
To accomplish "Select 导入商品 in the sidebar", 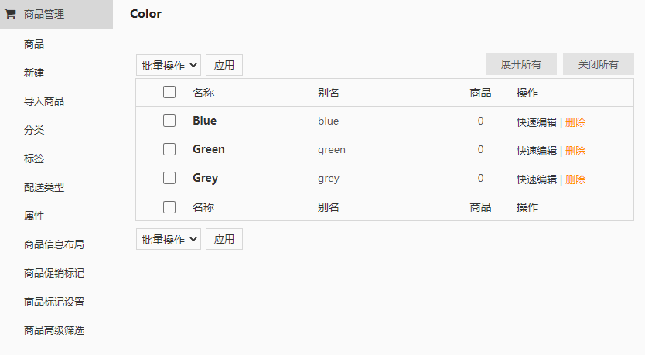I will click(44, 101).
